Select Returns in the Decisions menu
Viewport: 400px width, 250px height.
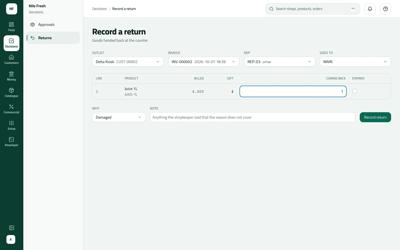point(53,38)
